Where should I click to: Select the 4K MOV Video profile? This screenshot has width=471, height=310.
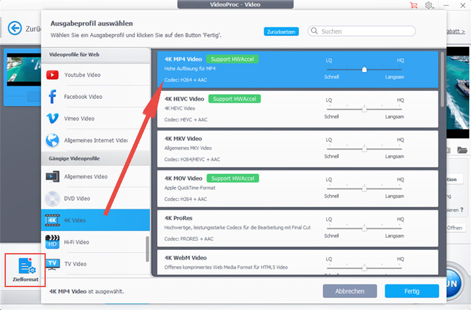(x=298, y=188)
